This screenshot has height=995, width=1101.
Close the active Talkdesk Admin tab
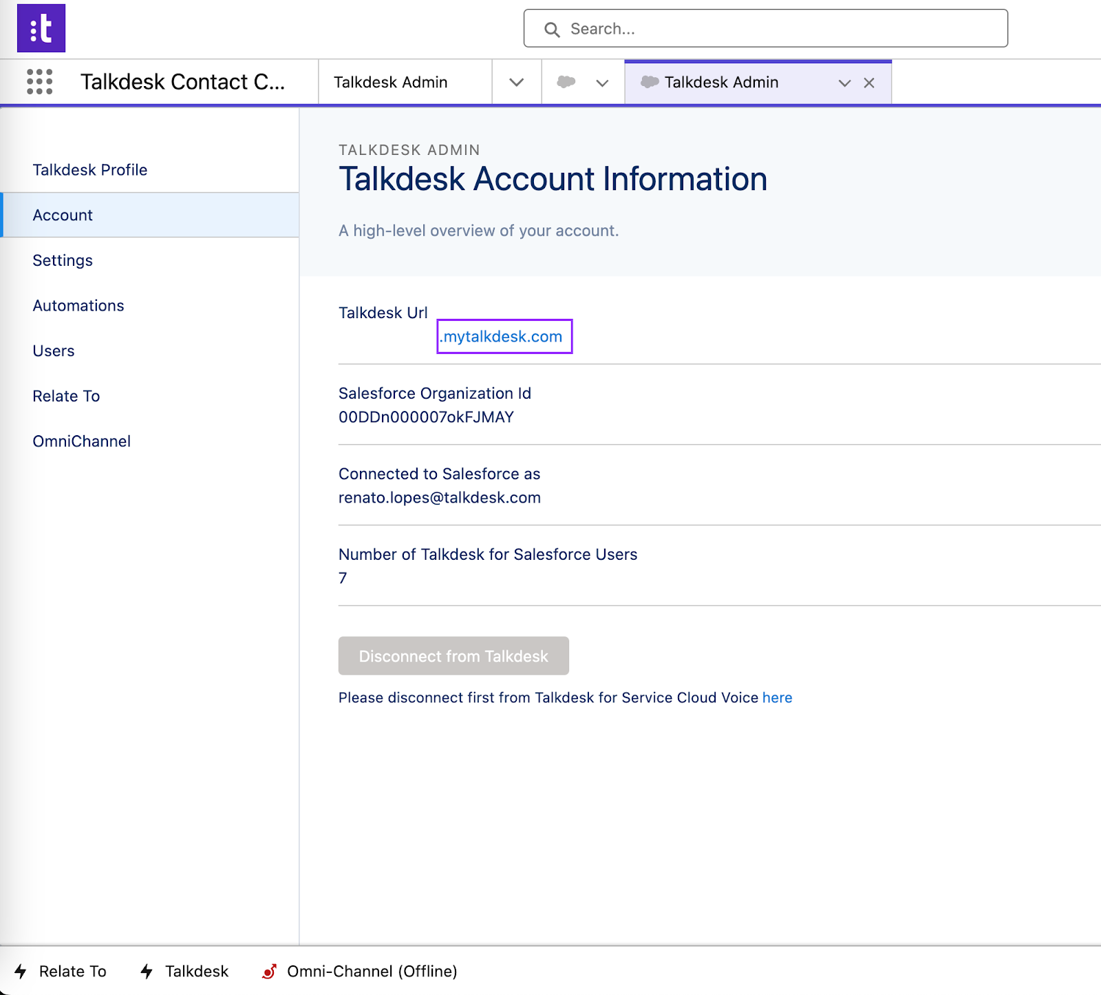pos(869,83)
